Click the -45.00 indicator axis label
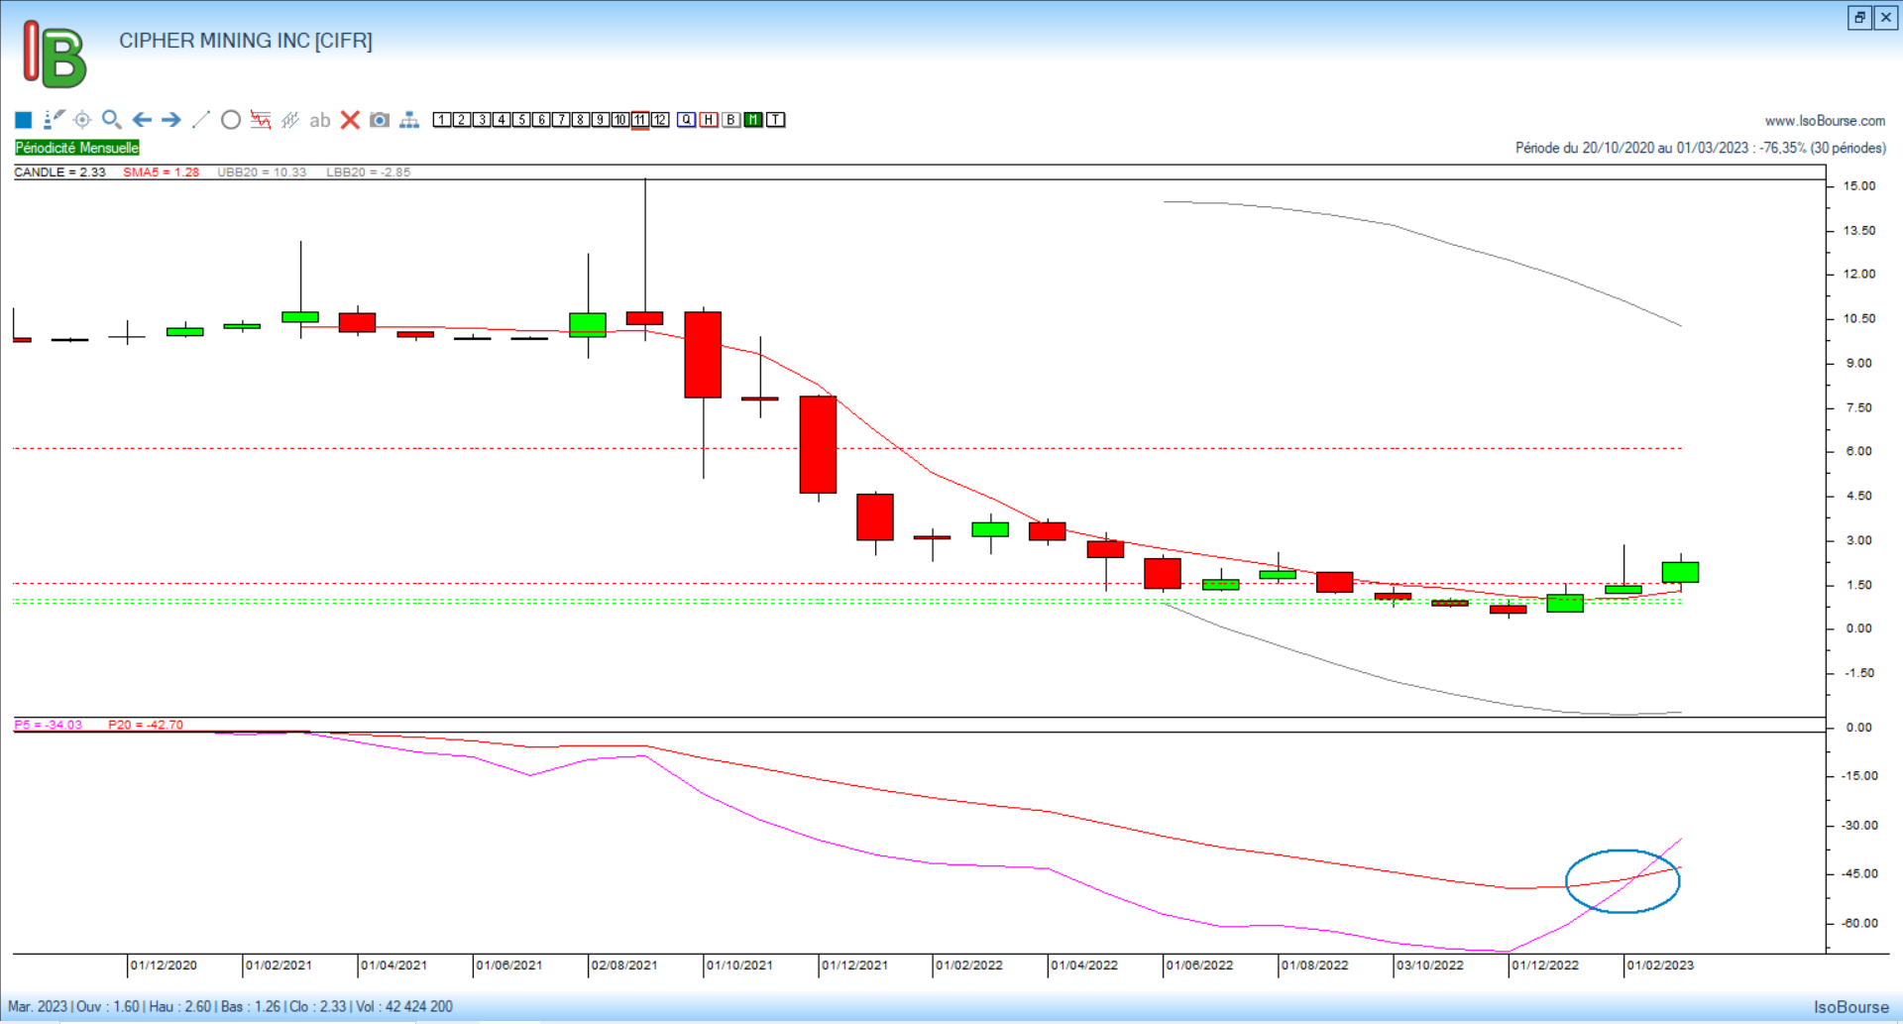Screen dimensions: 1903x1024 pos(1859,874)
